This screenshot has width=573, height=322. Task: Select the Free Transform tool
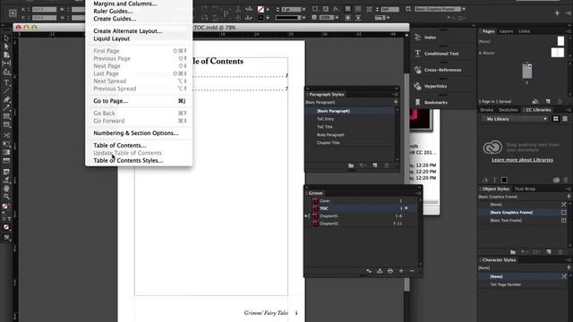6,144
